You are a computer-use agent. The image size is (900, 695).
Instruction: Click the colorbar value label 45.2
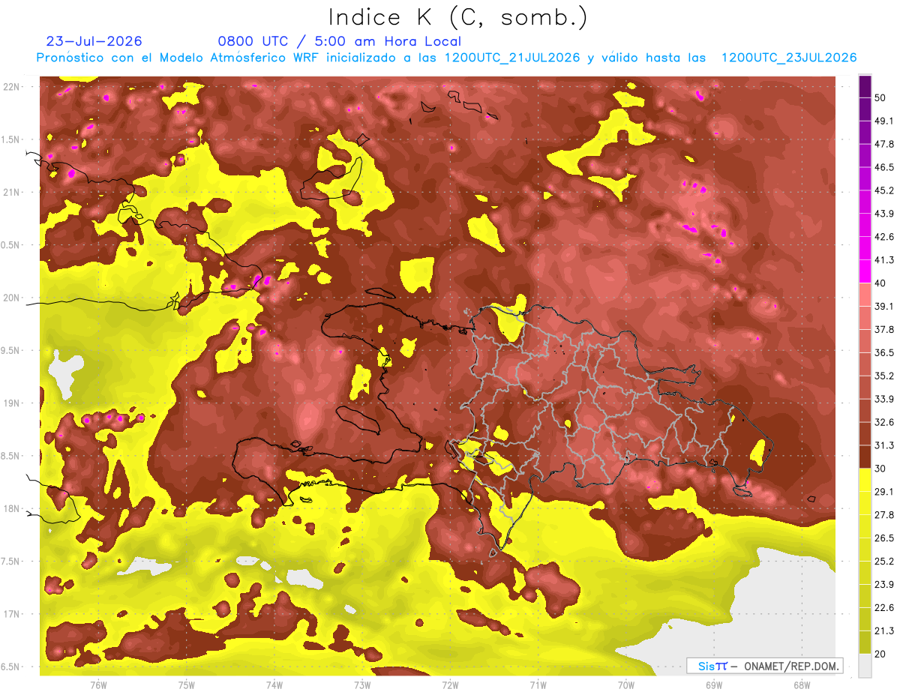(884, 190)
